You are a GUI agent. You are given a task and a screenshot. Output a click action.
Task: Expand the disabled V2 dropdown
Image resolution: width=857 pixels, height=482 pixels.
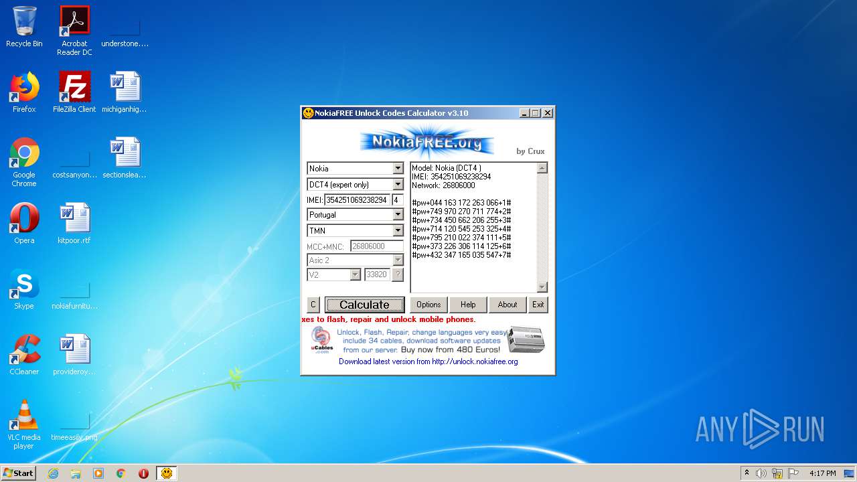(356, 275)
